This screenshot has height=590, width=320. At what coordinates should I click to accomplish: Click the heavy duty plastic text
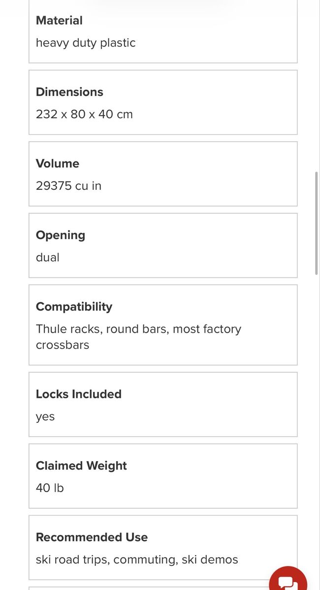[x=86, y=43]
